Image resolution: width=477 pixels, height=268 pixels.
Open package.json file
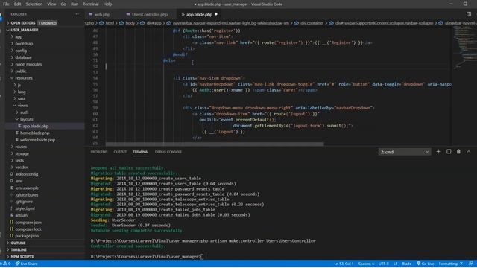tap(27, 236)
